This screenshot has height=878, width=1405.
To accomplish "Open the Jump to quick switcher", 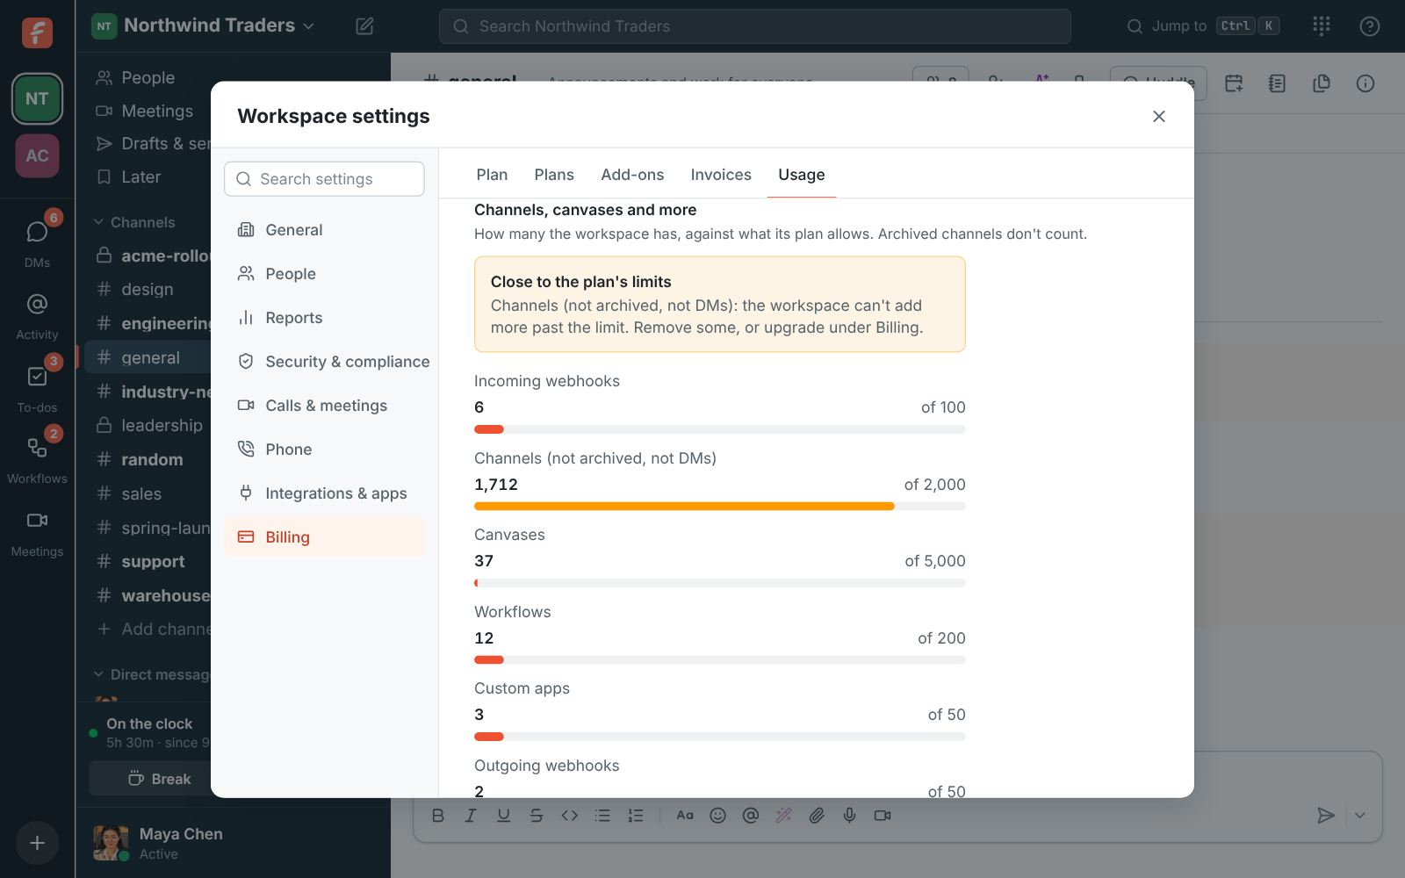I will [1202, 26].
